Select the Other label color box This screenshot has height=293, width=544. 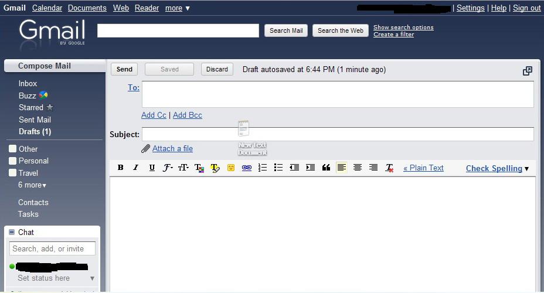(x=12, y=149)
